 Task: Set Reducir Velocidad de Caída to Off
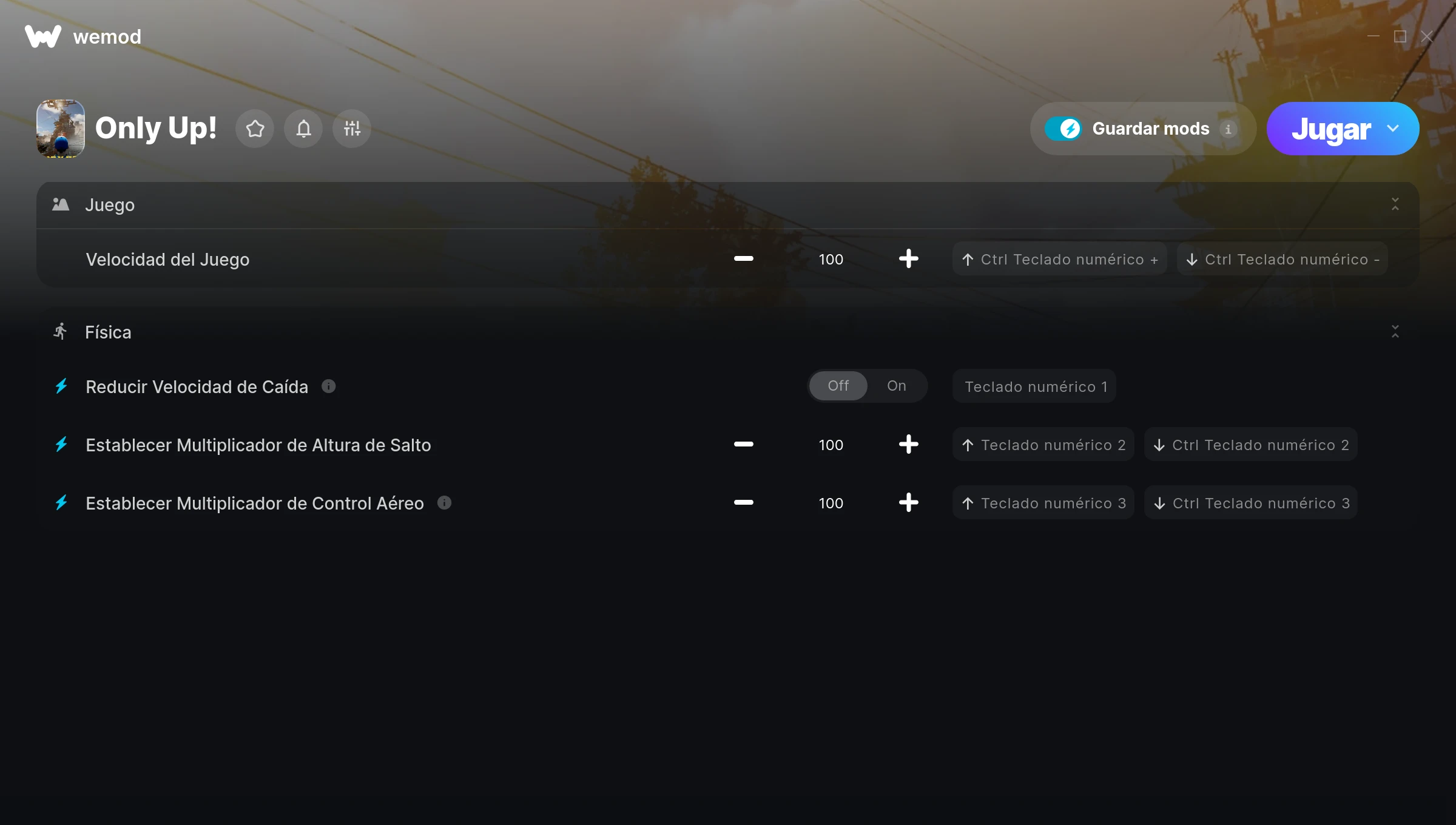(x=838, y=386)
